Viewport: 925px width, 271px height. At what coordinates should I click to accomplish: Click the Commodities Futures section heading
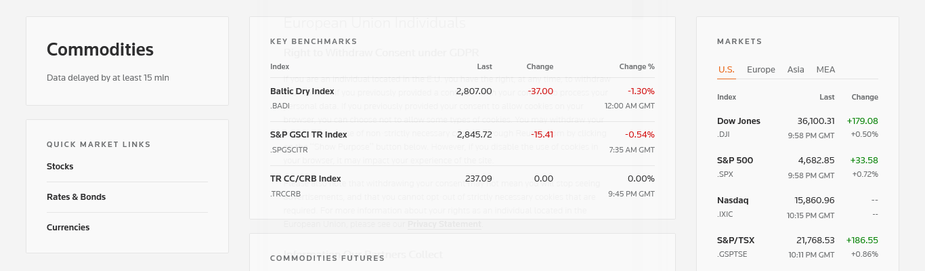[327, 258]
